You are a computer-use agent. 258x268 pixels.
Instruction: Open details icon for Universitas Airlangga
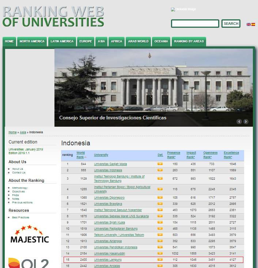coord(160,241)
